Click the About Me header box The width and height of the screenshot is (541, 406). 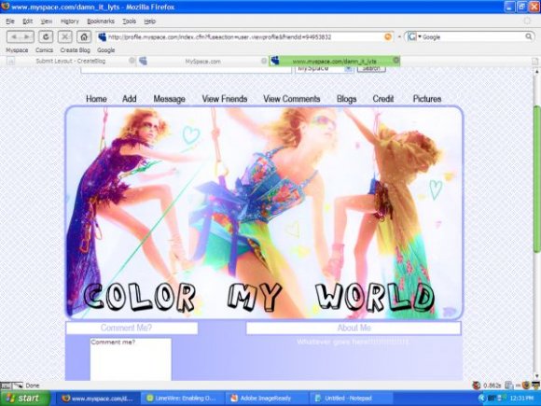(354, 328)
